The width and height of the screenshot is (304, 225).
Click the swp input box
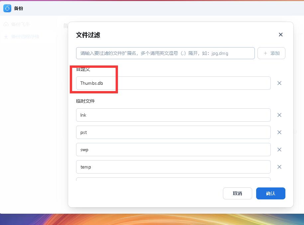[173, 150]
